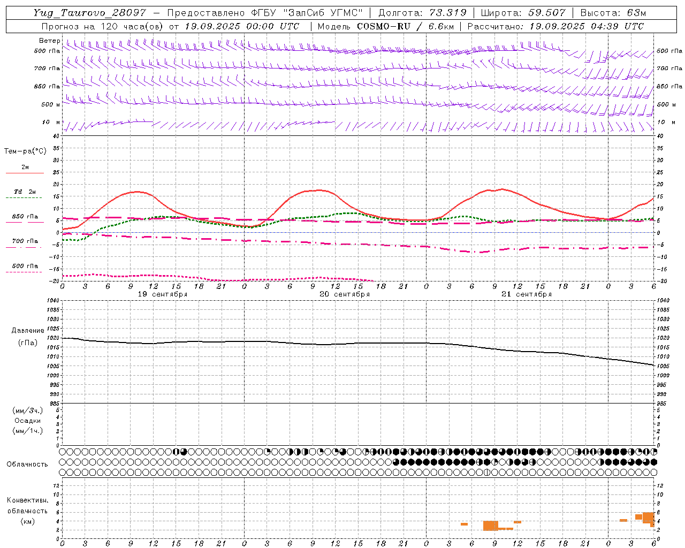Viewport: 685px width, 548px height.
Task: Select the 'Долгота: 73.319' longitude value
Action: pos(422,13)
